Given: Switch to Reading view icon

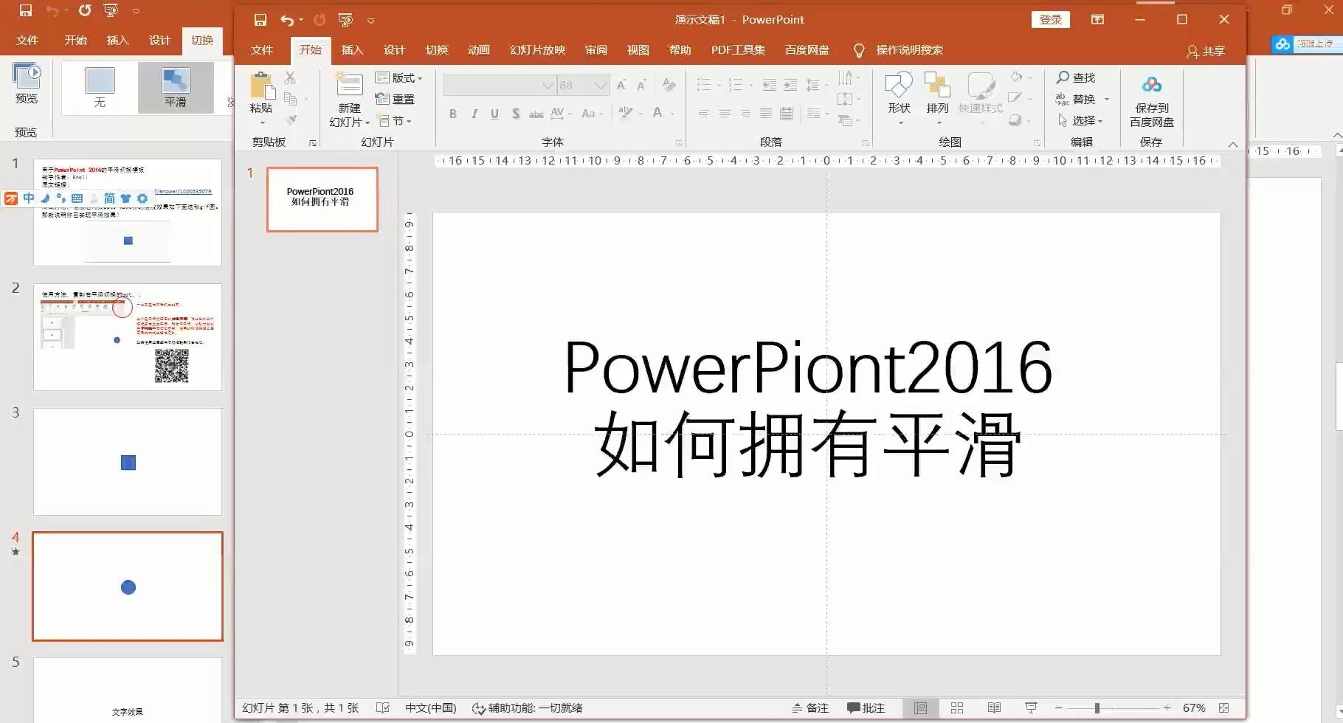Looking at the screenshot, I should click(x=994, y=708).
